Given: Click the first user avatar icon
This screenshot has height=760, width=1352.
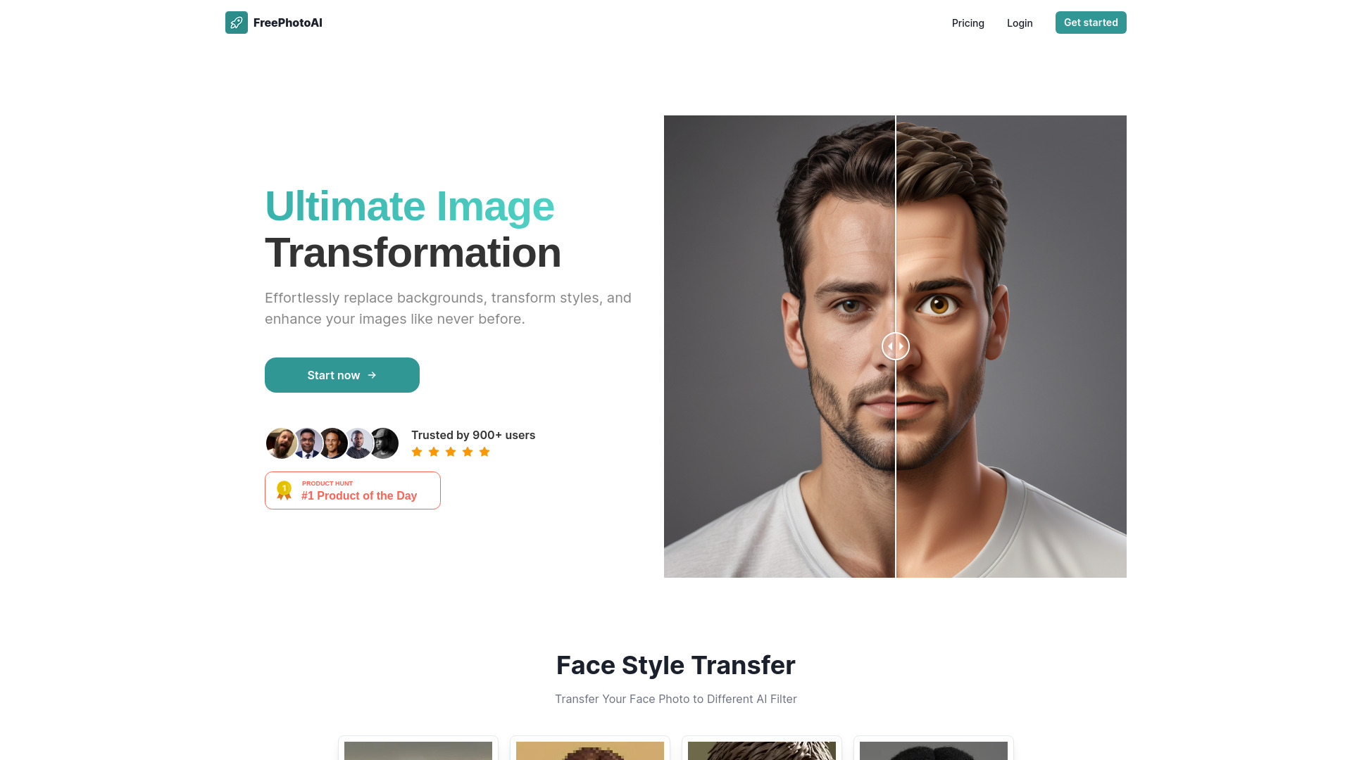Looking at the screenshot, I should [282, 443].
